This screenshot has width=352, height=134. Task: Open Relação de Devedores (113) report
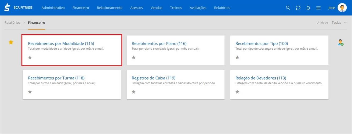tap(261, 78)
